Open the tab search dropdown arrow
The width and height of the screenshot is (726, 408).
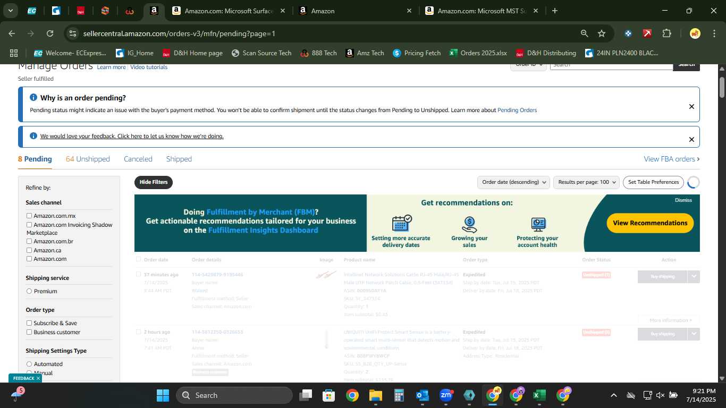pos(10,11)
